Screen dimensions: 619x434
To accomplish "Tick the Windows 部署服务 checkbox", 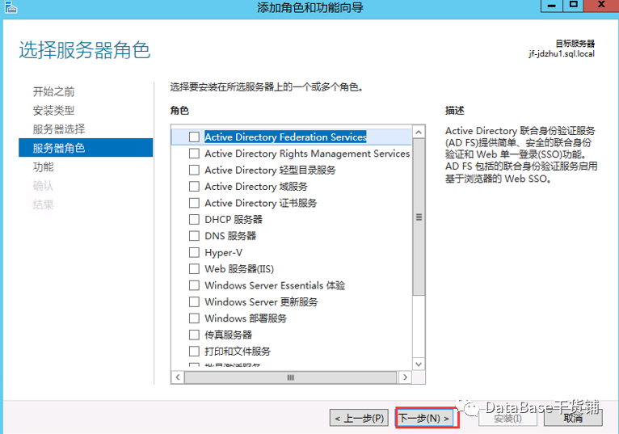I will point(194,318).
